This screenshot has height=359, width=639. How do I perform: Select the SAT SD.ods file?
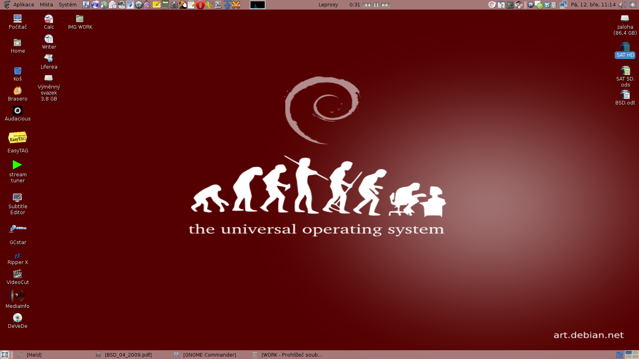tap(625, 77)
